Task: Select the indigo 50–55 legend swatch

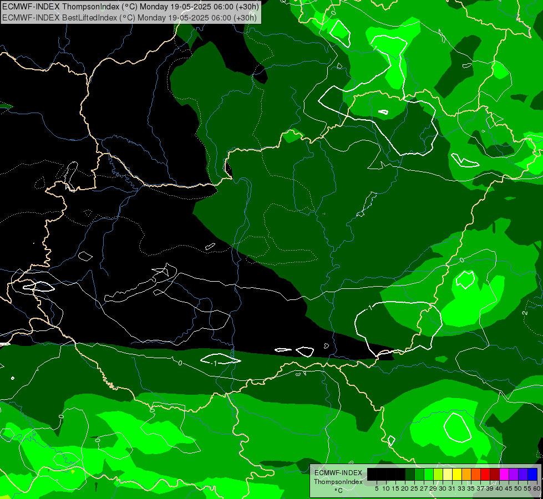Action: [x=523, y=474]
